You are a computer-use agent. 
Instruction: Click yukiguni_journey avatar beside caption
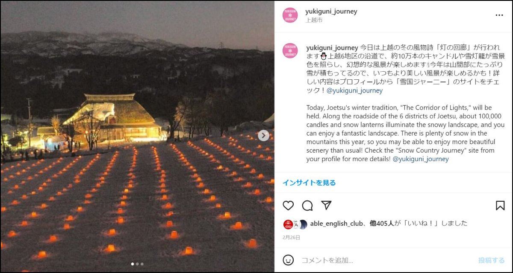(x=290, y=51)
